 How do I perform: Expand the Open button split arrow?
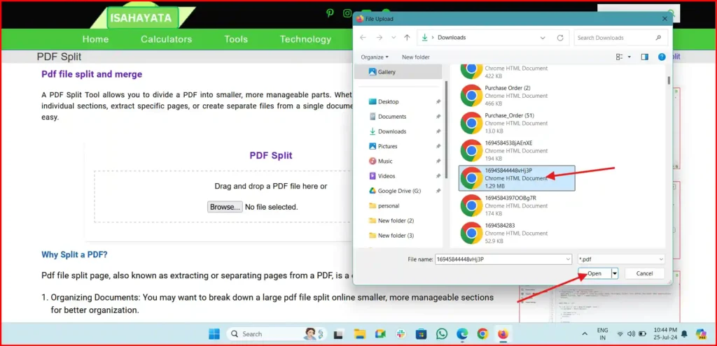[615, 273]
